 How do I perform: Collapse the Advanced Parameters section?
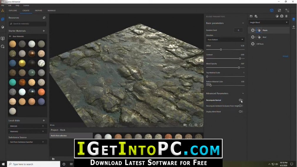[x=243, y=93]
